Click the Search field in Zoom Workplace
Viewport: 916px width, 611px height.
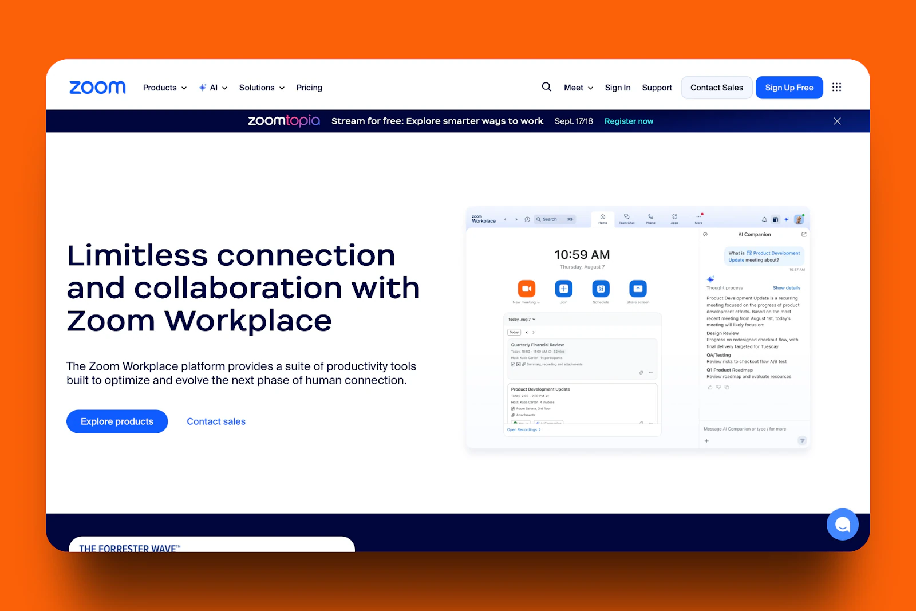tap(554, 219)
